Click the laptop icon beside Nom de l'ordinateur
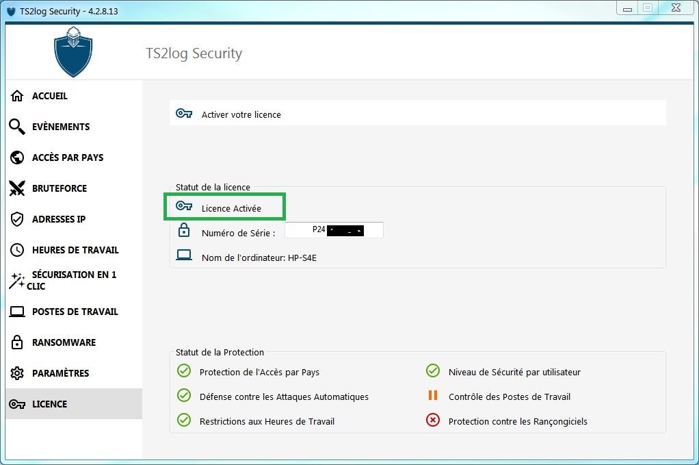The height and width of the screenshot is (465, 699). 184,255
